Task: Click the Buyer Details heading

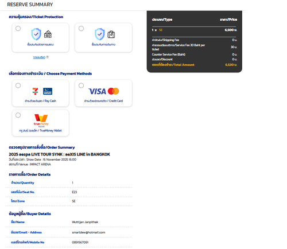Action: pos(30,213)
